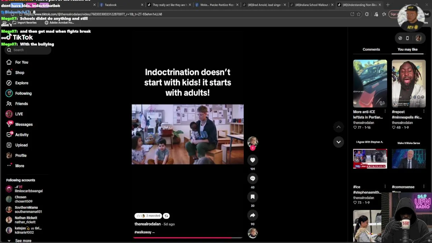Open therealrodalan profile under video
The width and height of the screenshot is (432, 243).
coord(147,224)
